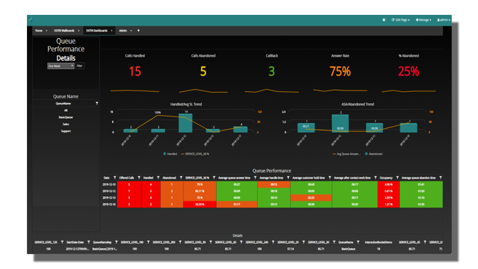Click the CallBack value 3
The height and width of the screenshot is (269, 478).
(271, 71)
